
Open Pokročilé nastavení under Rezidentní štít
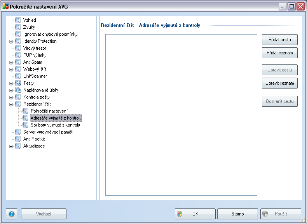point(49,111)
